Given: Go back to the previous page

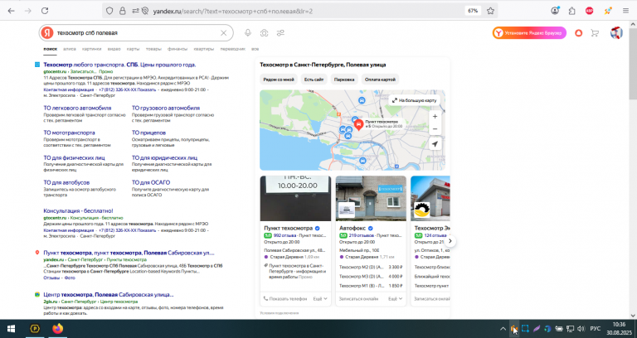Looking at the screenshot, I should tap(11, 11).
